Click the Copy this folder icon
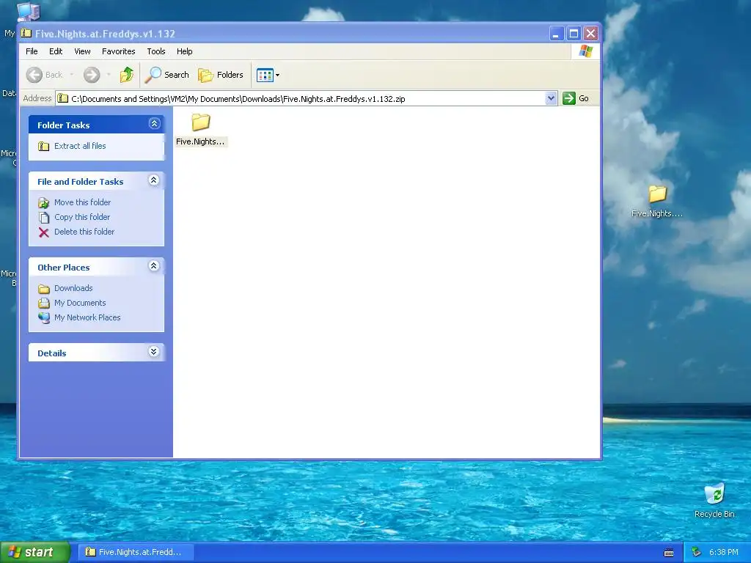Viewport: 751px width, 563px height. [x=43, y=218]
